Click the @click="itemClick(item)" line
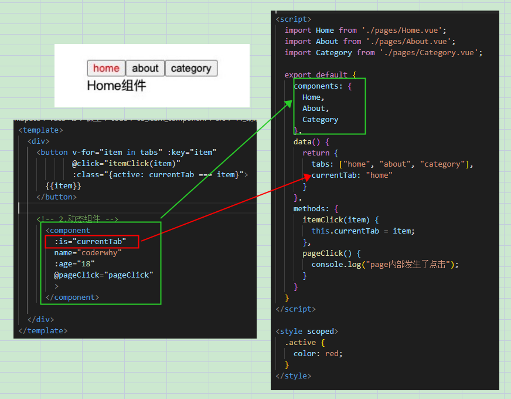Screen dimensions: 511x399 click(126, 164)
